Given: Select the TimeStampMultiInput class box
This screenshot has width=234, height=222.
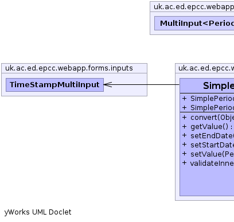Looking at the screenshot, I should [54, 85].
